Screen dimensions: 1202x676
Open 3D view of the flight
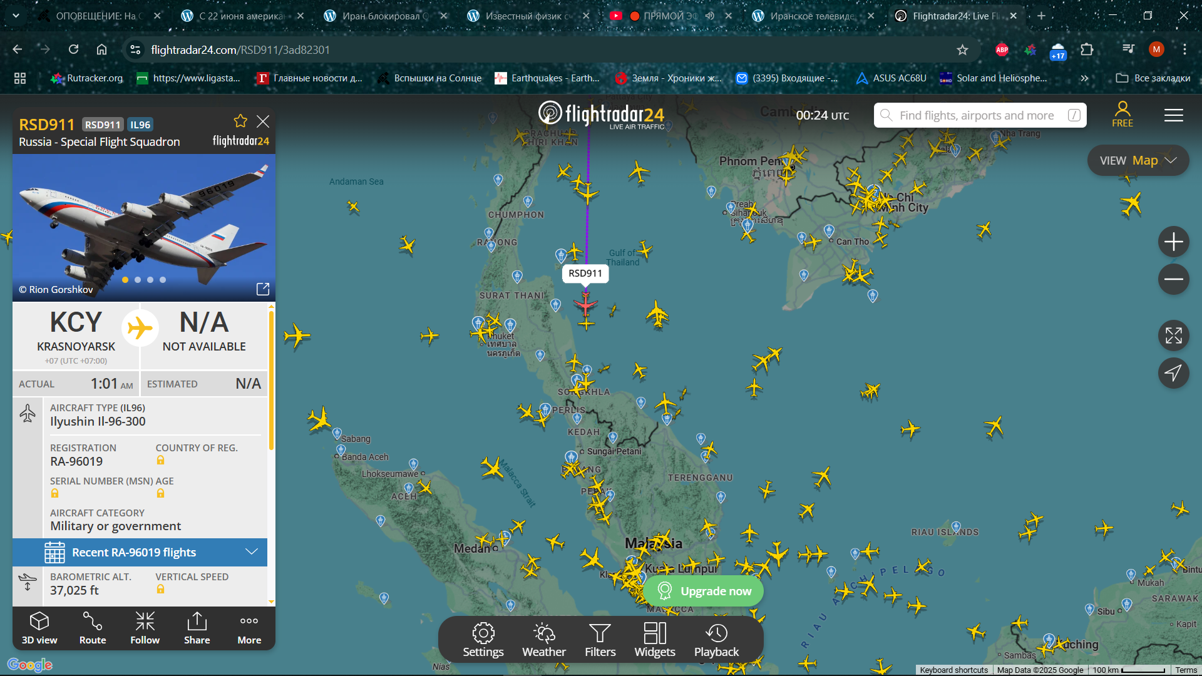coord(39,628)
